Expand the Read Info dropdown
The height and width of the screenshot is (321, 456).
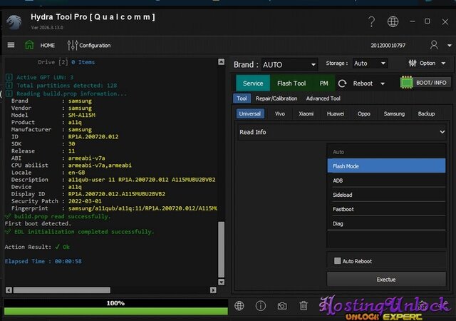coord(342,132)
